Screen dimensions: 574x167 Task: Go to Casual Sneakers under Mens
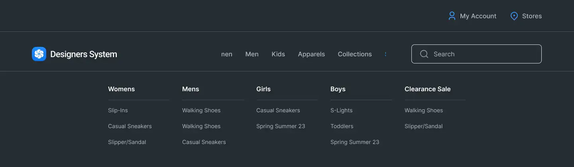point(204,142)
